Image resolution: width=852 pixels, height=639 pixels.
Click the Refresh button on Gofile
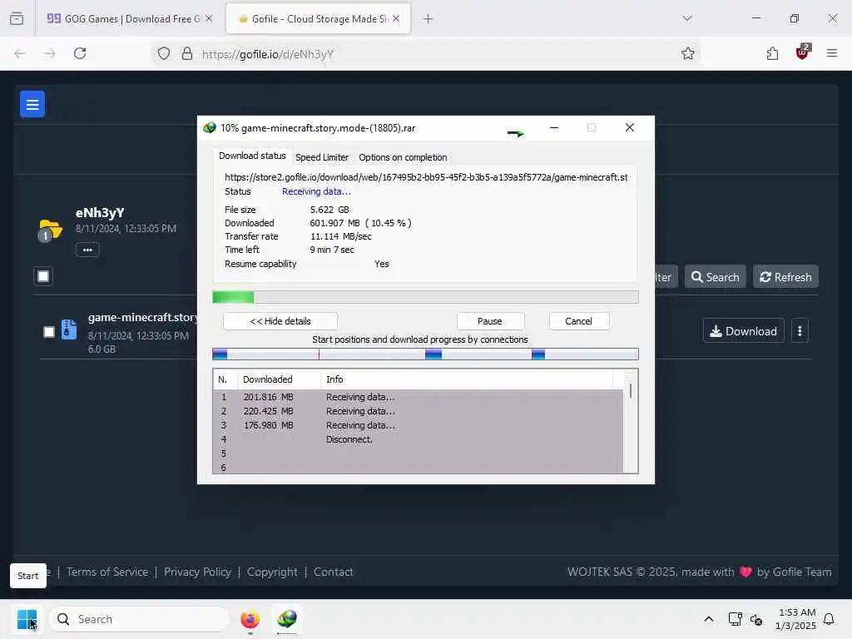pos(785,277)
